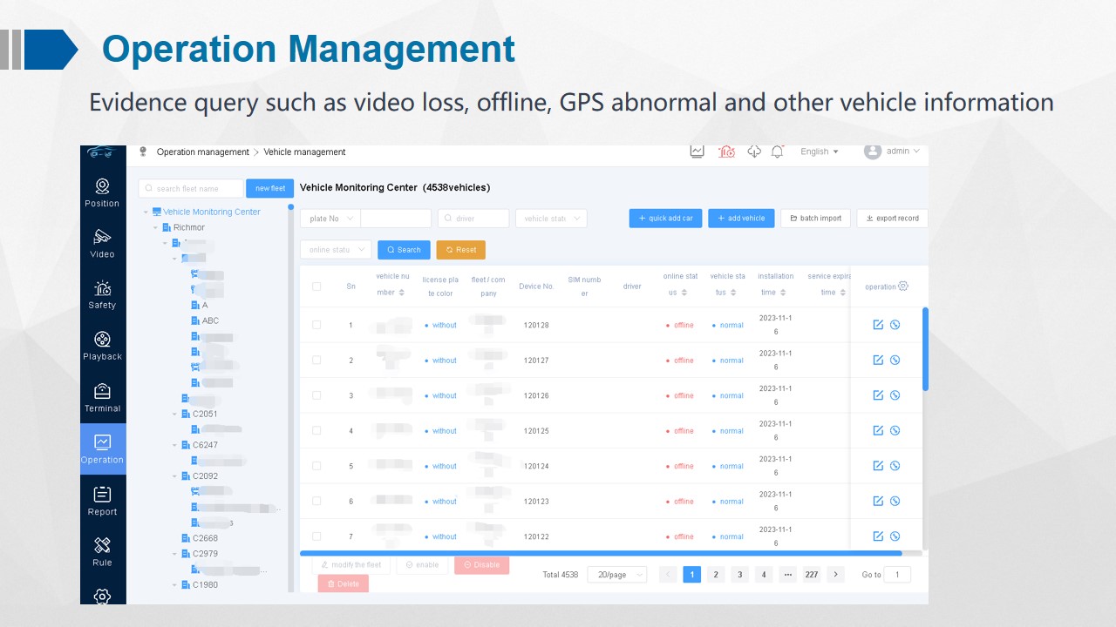
Task: Check the row 4 checkbox
Action: click(316, 430)
